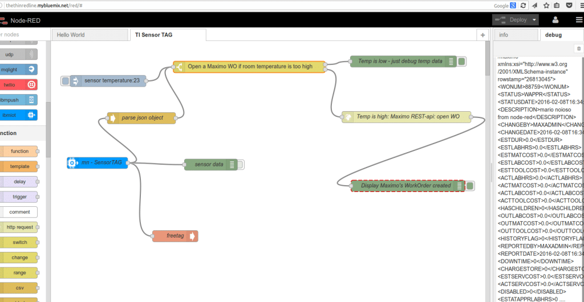The height and width of the screenshot is (302, 584).
Task: Click the ibmpush palette node
Action: click(x=19, y=100)
